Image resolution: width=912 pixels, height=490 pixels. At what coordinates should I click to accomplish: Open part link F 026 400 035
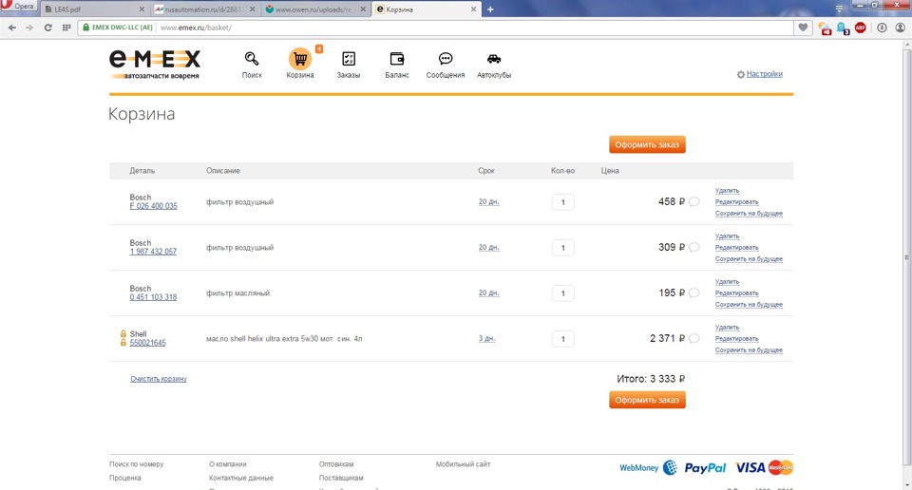coord(154,206)
